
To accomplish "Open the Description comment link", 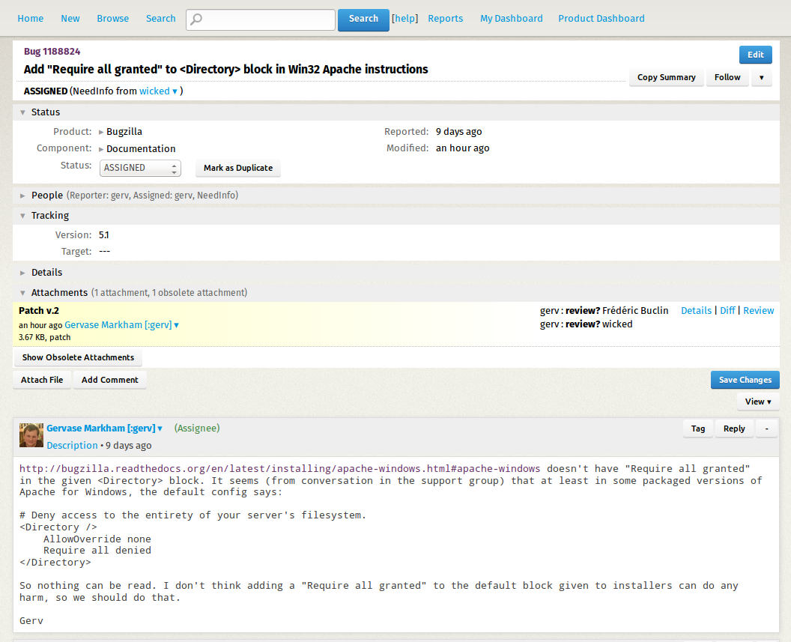I will tap(72, 446).
